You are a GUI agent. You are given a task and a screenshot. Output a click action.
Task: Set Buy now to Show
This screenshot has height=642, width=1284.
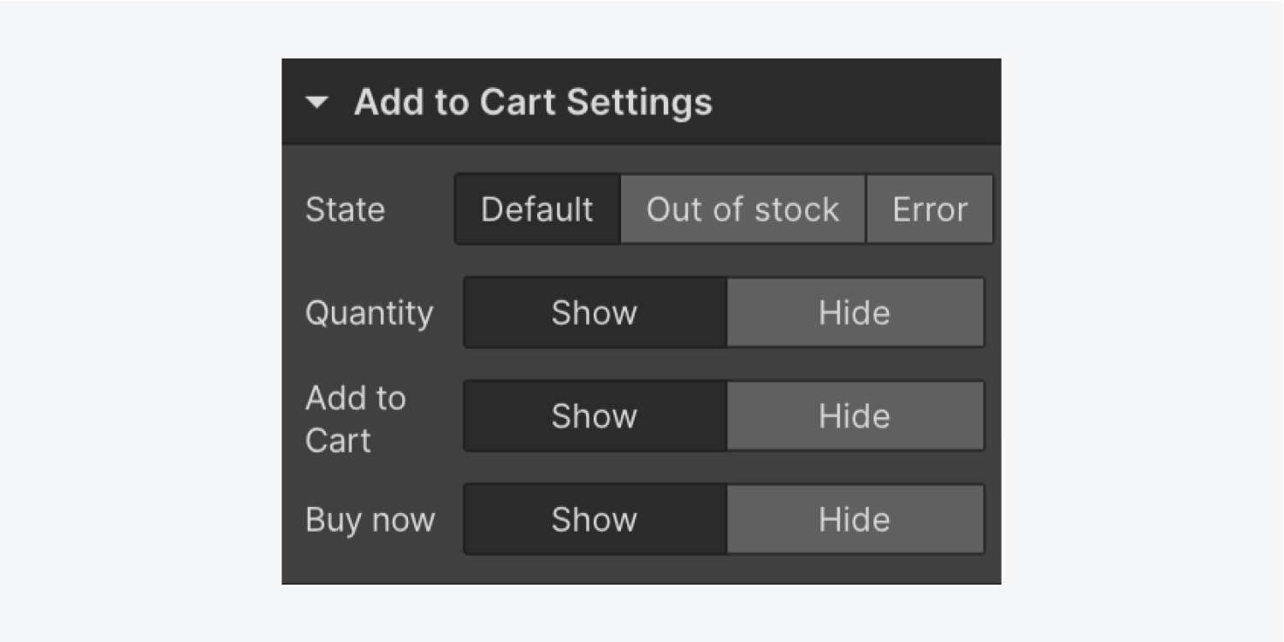(595, 520)
